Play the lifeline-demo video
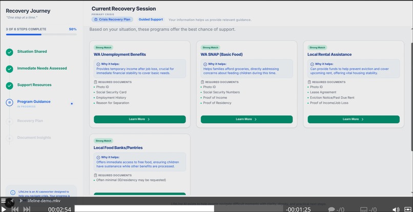Image resolution: width=413 pixels, height=212 pixels. [4, 209]
